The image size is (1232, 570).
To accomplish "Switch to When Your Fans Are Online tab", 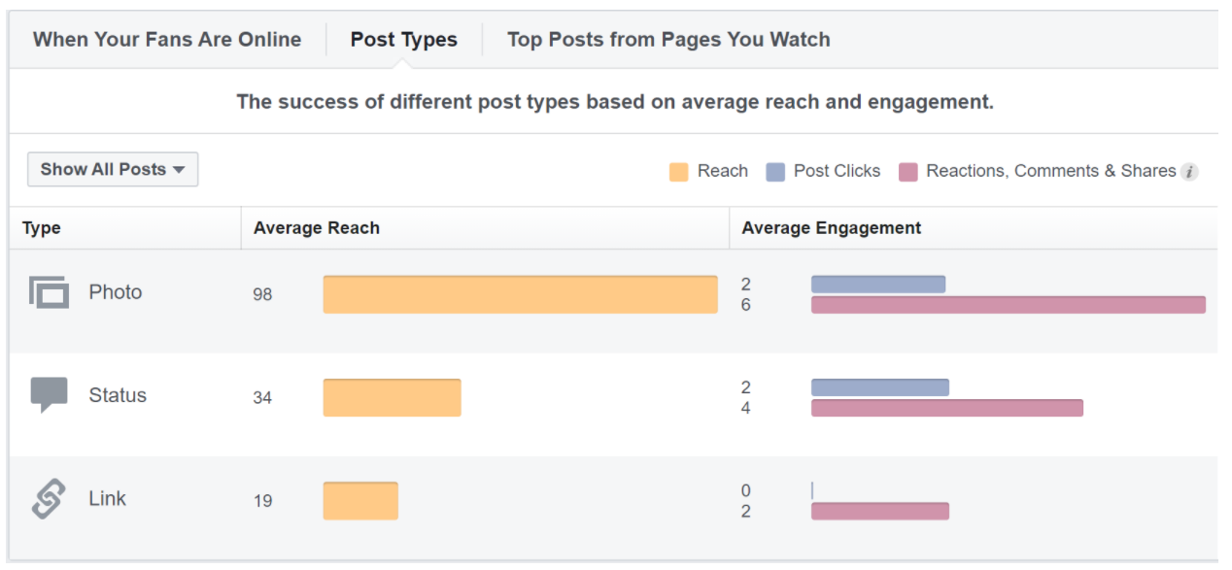I will (167, 40).
